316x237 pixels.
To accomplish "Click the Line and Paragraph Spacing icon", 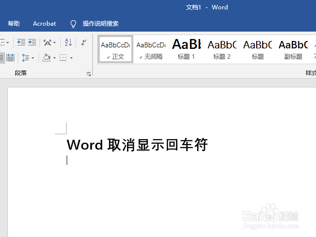I will click(25, 58).
